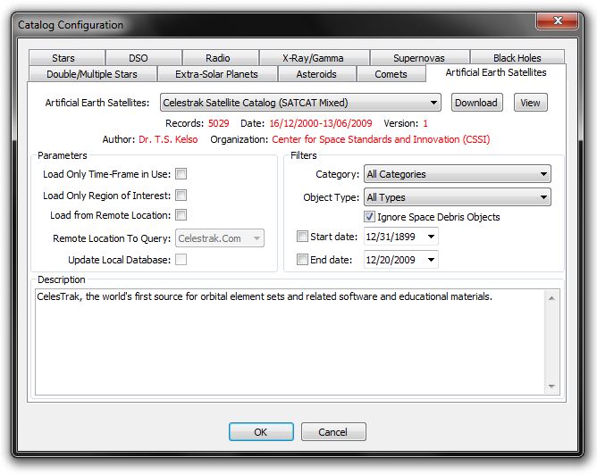Select the Extra-Solar Planets tab

coord(216,74)
